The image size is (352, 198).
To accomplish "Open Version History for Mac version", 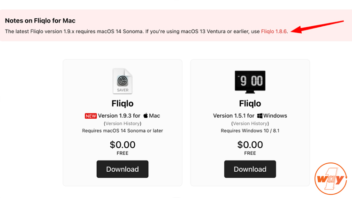I will click(122, 123).
